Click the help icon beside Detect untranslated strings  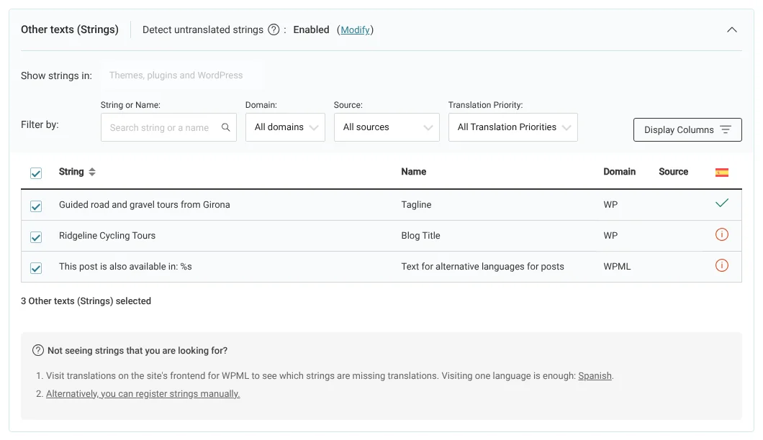[x=274, y=29]
